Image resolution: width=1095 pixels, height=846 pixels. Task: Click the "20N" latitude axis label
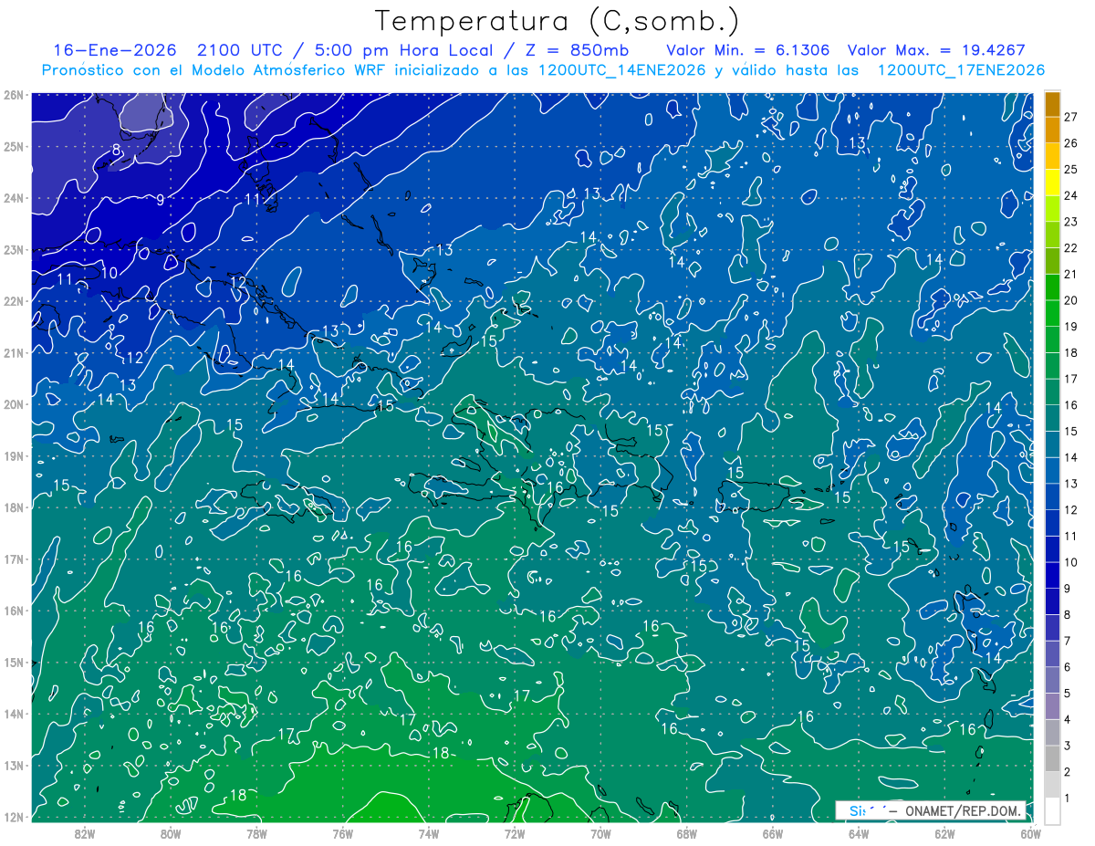15,404
